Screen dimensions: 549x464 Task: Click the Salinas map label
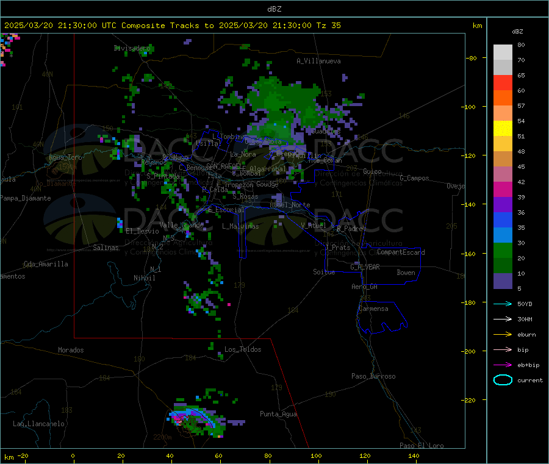click(x=106, y=248)
